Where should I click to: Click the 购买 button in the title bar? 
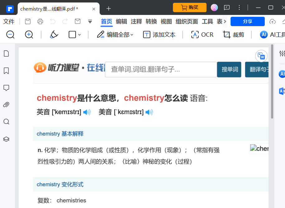pyautogui.click(x=190, y=7)
